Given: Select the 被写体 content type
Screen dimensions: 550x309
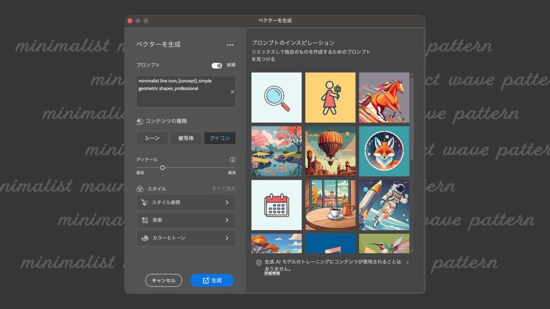Looking at the screenshot, I should coord(186,138).
